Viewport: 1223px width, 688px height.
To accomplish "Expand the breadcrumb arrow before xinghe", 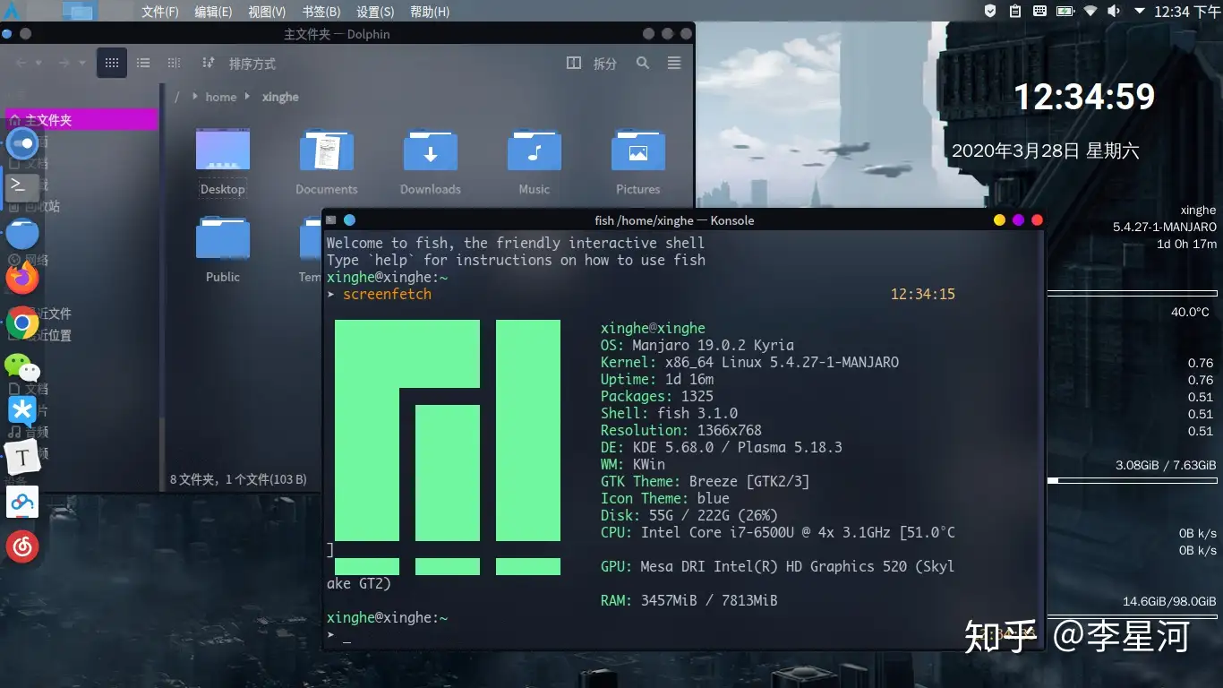I will pos(248,97).
